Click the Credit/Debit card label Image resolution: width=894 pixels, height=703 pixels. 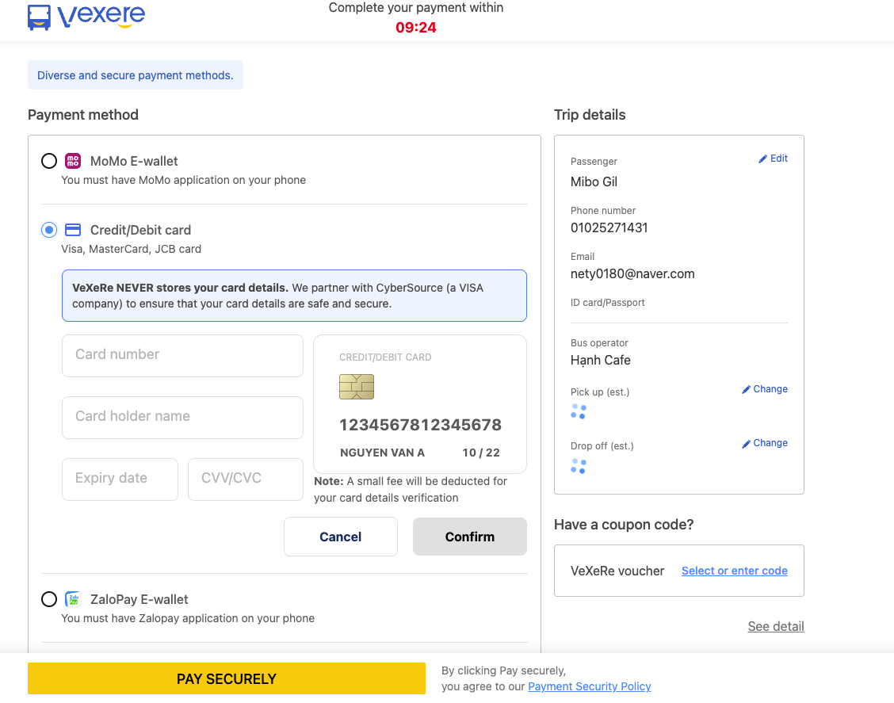(x=140, y=231)
